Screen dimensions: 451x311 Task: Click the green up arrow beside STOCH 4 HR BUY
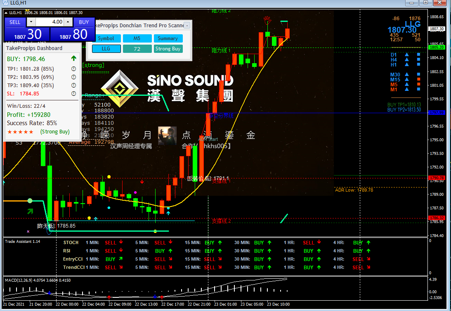click(368, 242)
